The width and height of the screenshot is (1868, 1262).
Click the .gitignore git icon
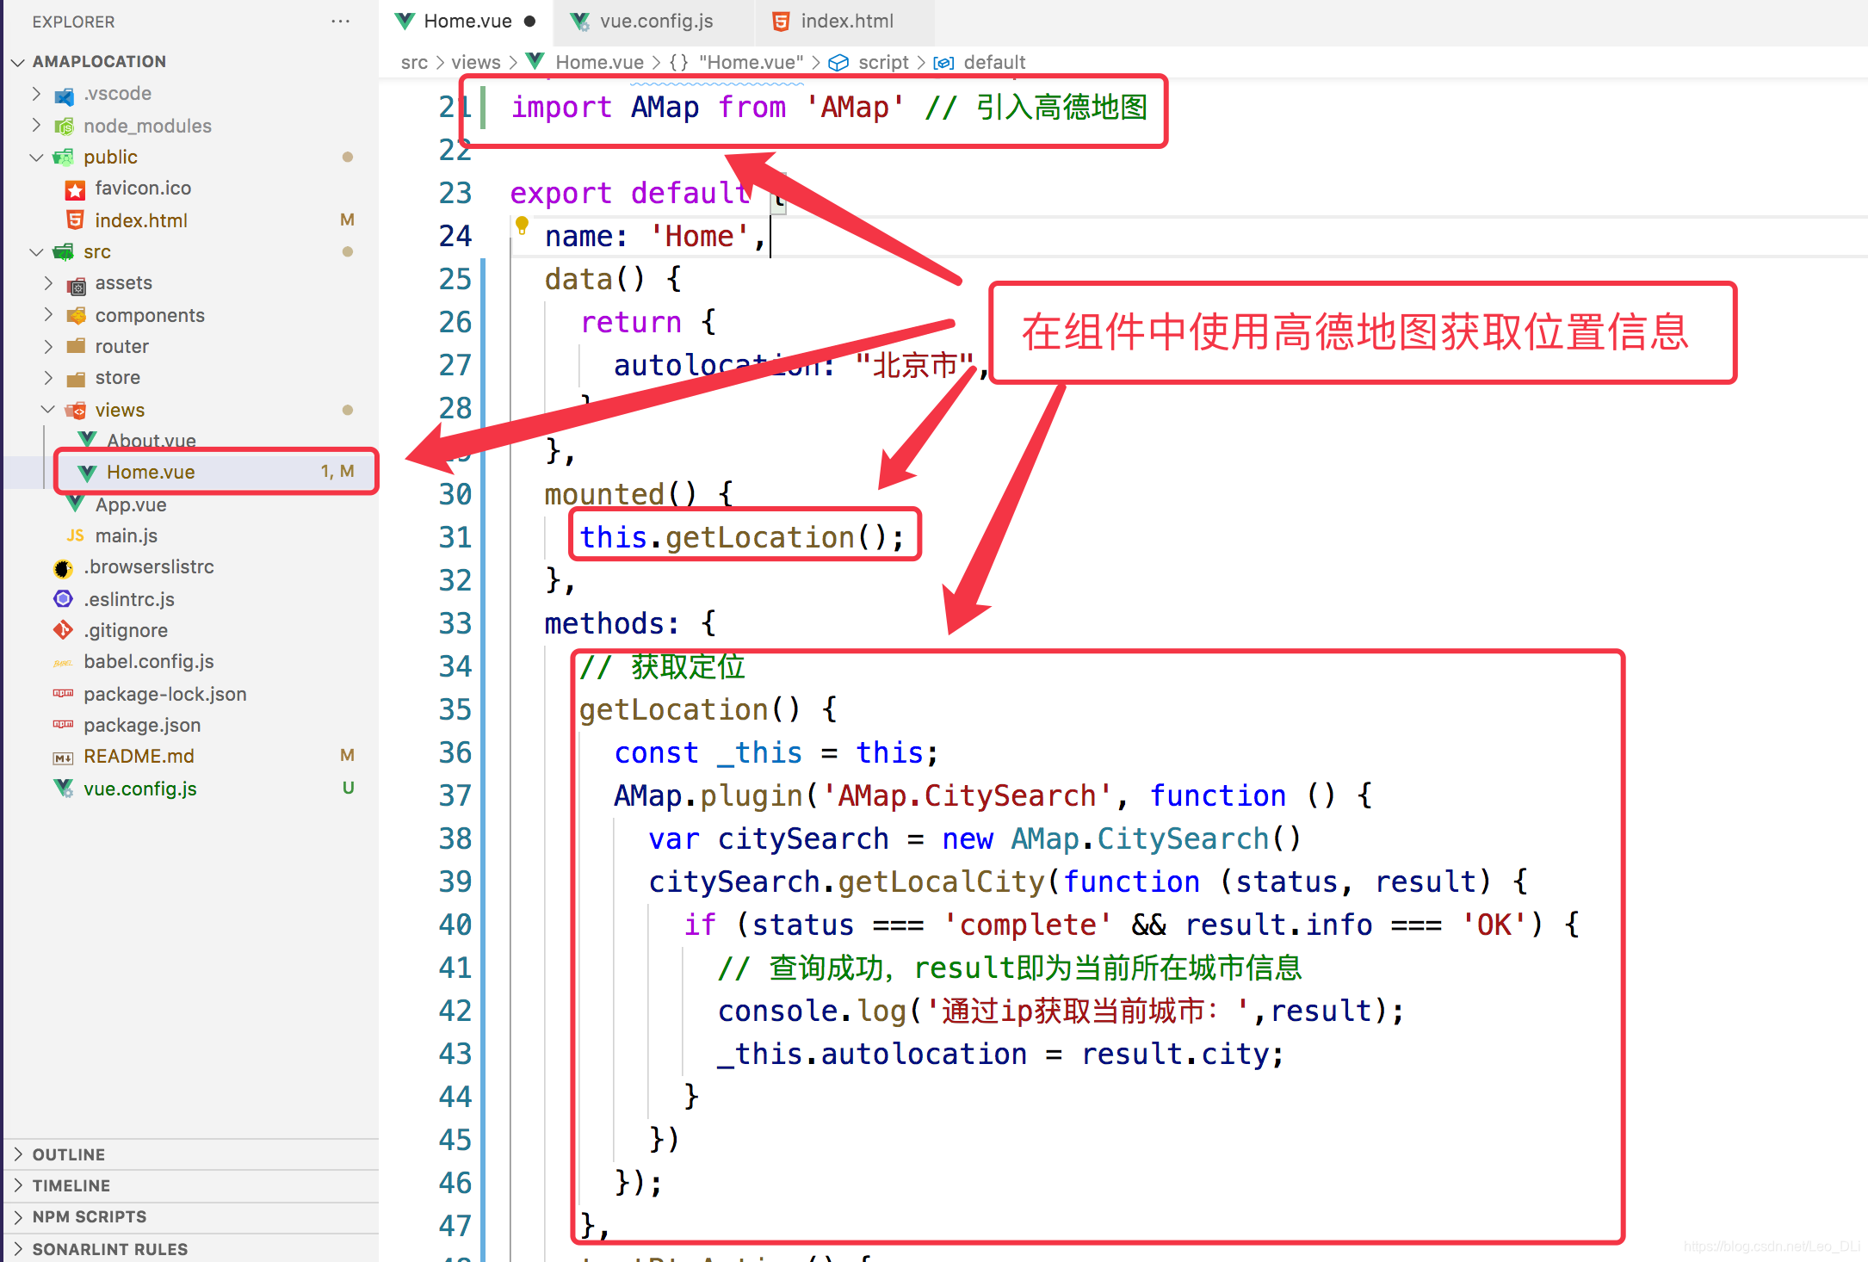click(64, 630)
